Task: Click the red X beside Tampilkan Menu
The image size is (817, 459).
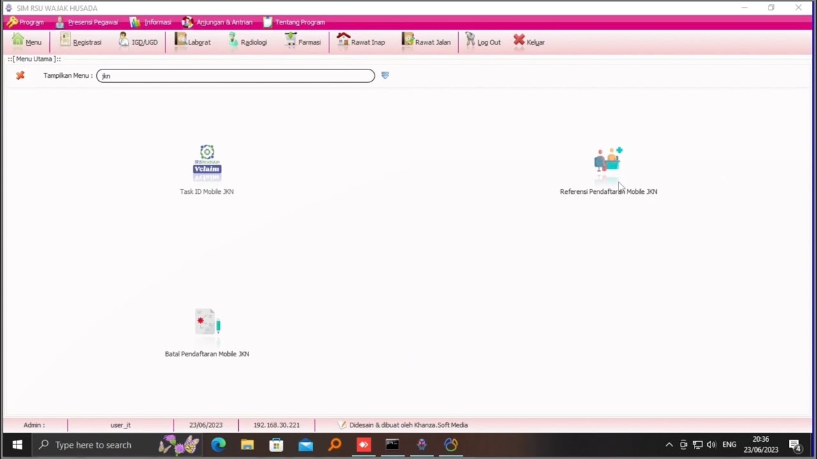Action: [20, 75]
